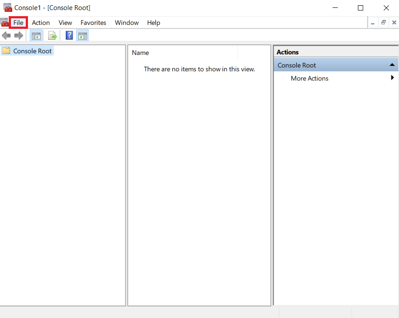
Task: Select Console Root in the tree
Action: click(32, 51)
